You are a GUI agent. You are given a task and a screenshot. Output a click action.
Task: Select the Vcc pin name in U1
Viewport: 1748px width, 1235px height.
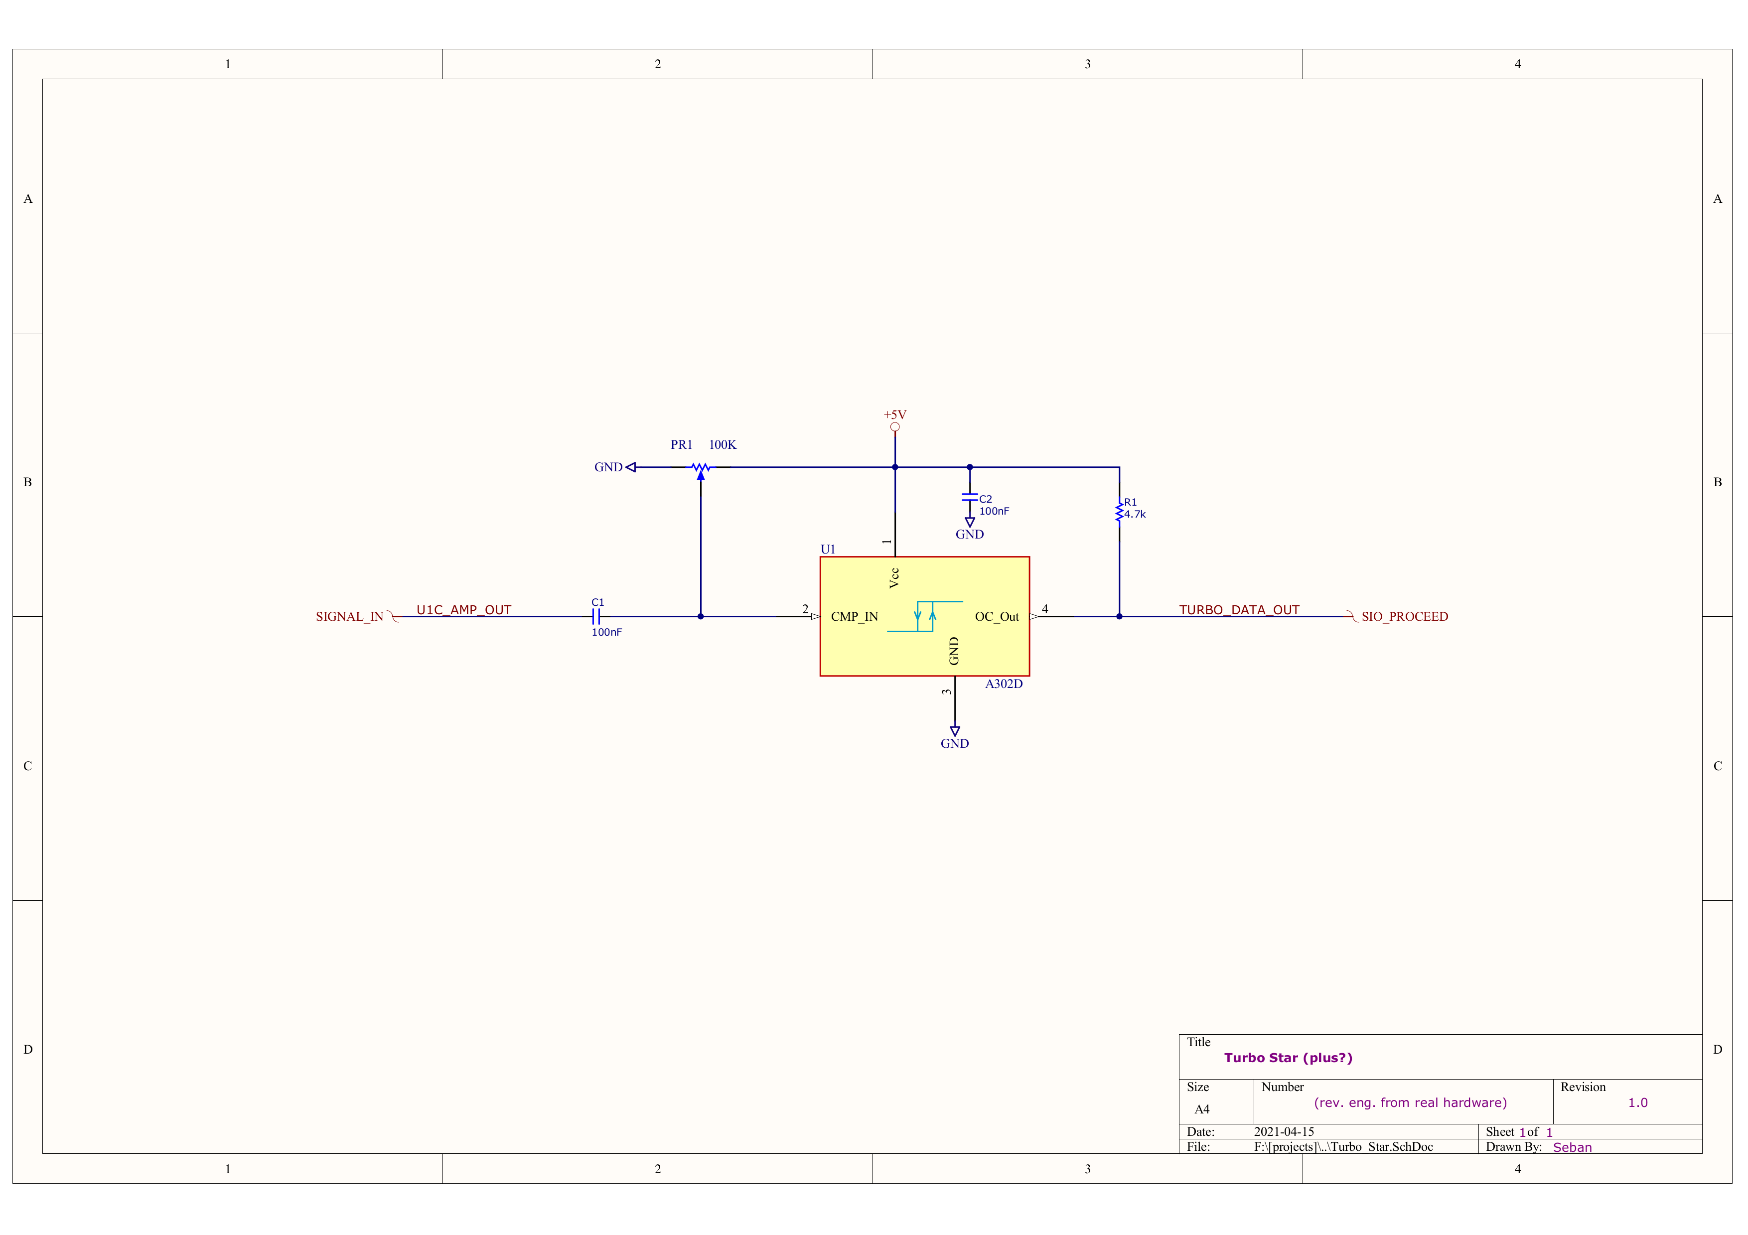tap(894, 577)
